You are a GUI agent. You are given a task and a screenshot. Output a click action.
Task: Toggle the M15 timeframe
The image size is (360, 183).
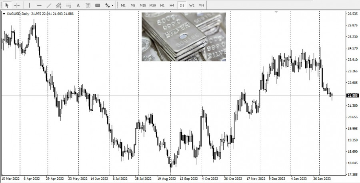pyautogui.click(x=143, y=5)
